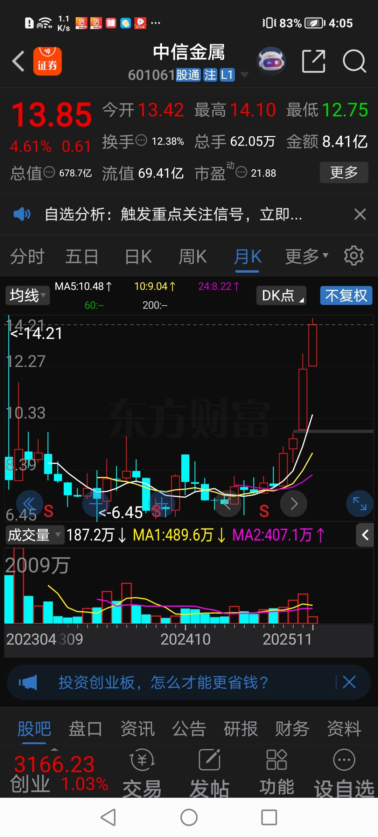Select the 盘口 tab

[x=85, y=729]
